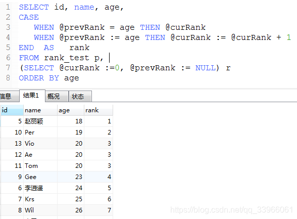The image size is (297, 219).
Task: Click age value 24 in 李逍遥 row
Action: pyautogui.click(x=71, y=188)
